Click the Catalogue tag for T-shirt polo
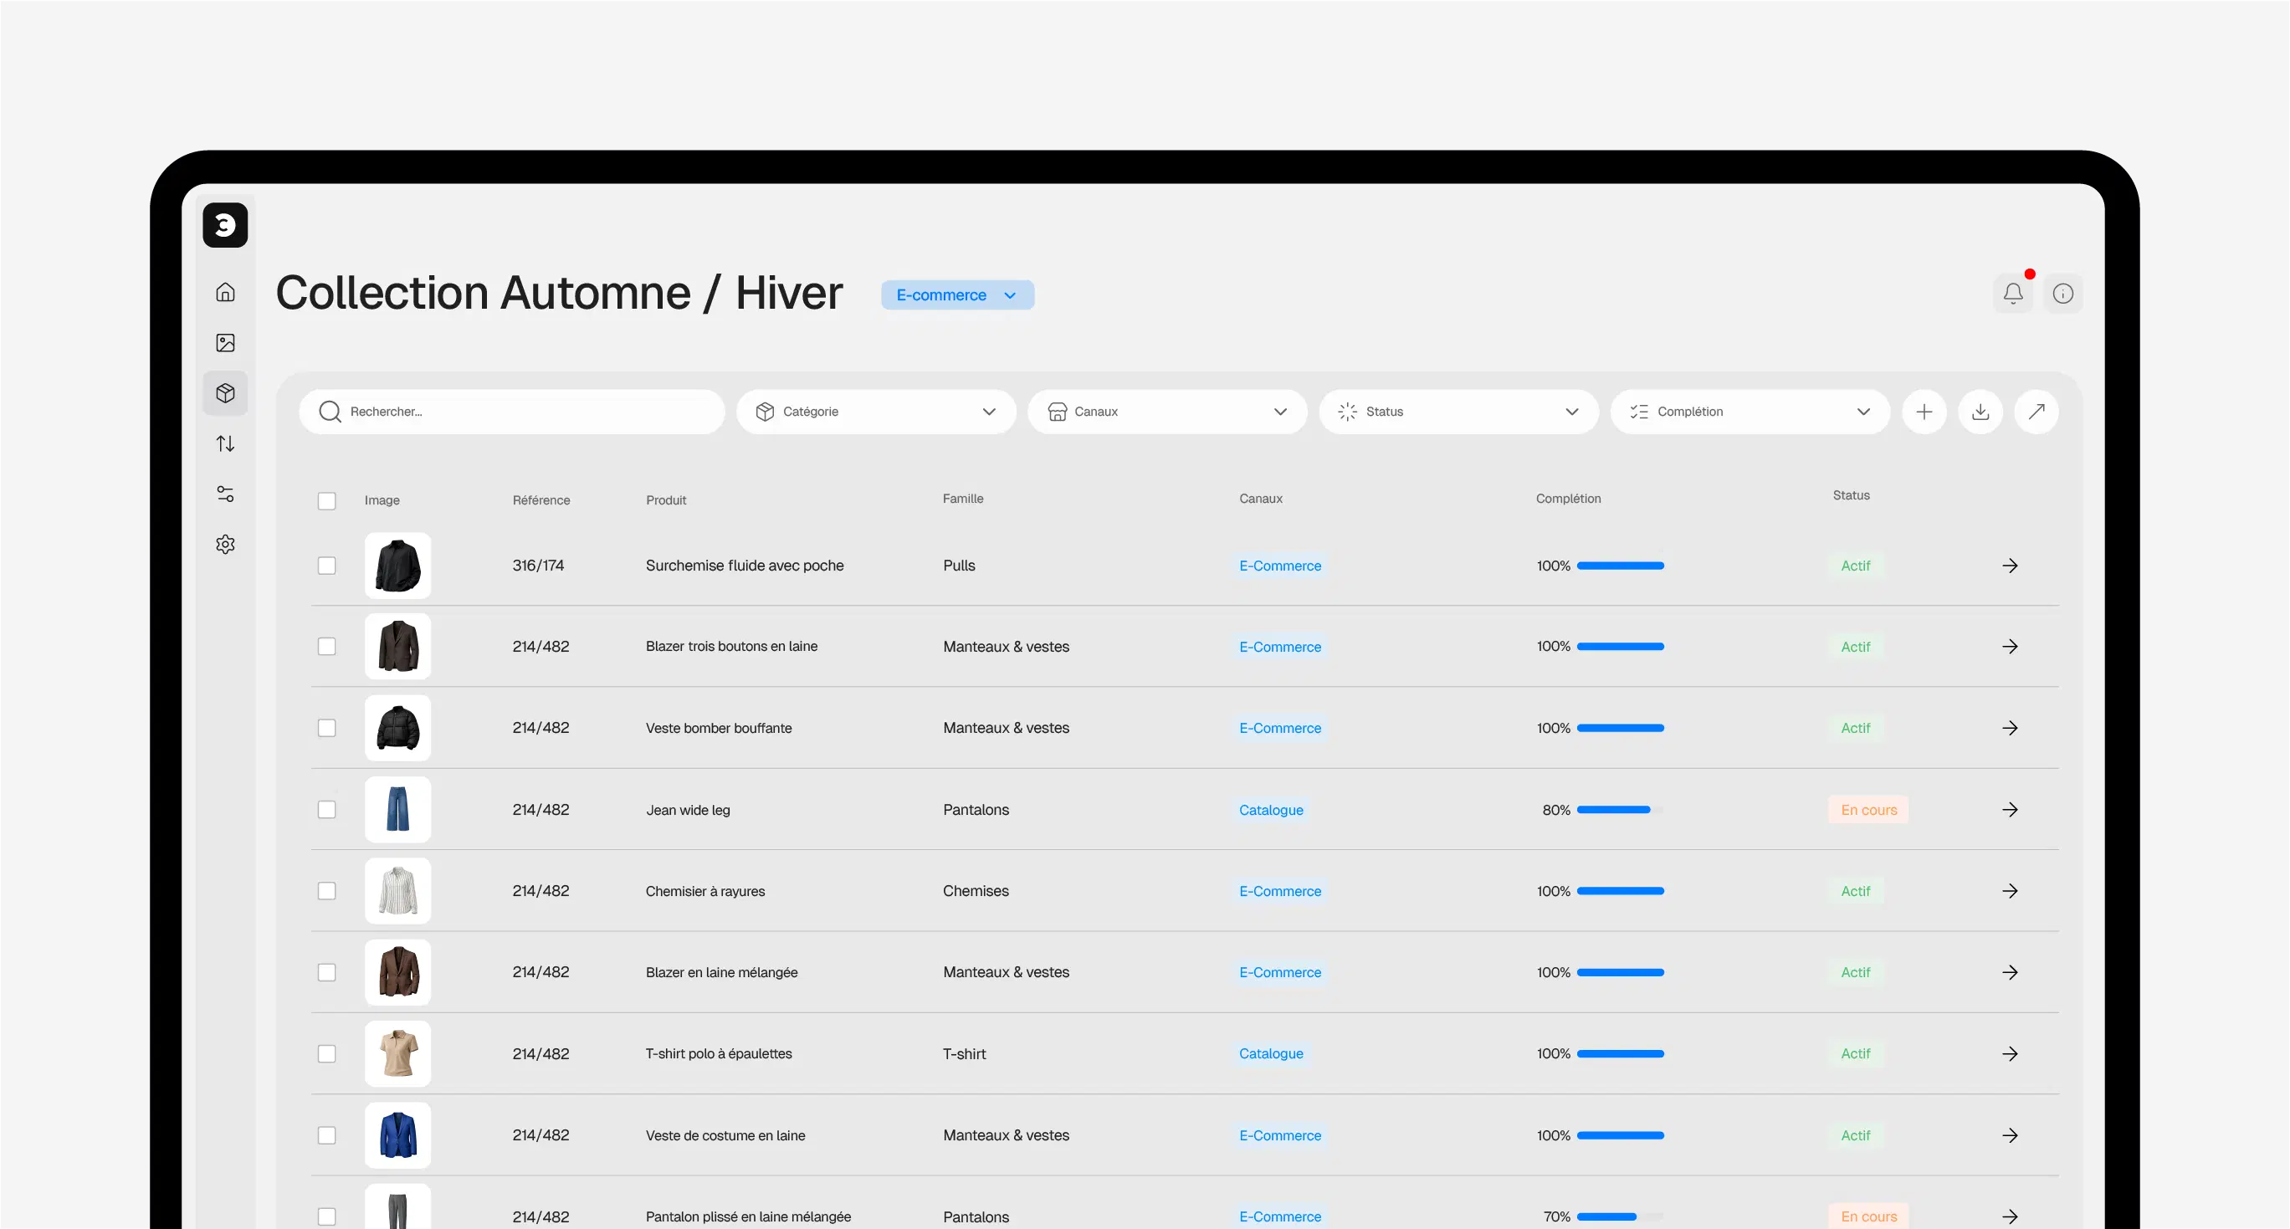This screenshot has width=2290, height=1229. click(1270, 1054)
